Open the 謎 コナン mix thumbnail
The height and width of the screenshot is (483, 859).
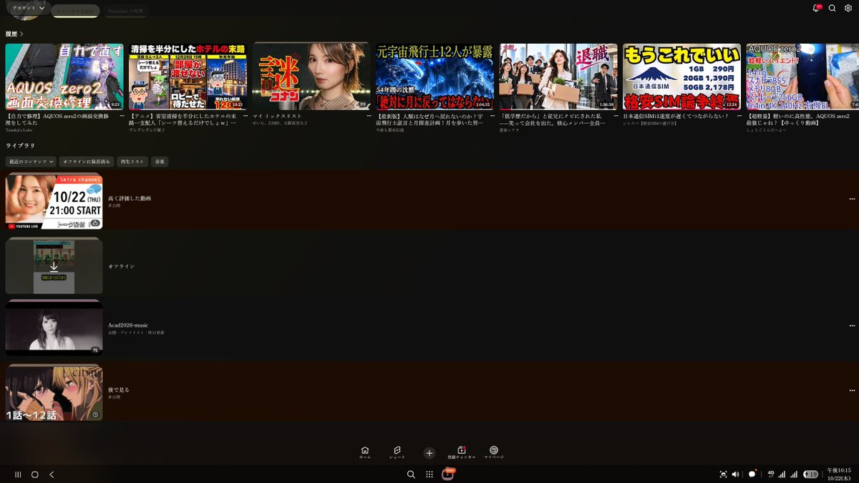point(311,77)
